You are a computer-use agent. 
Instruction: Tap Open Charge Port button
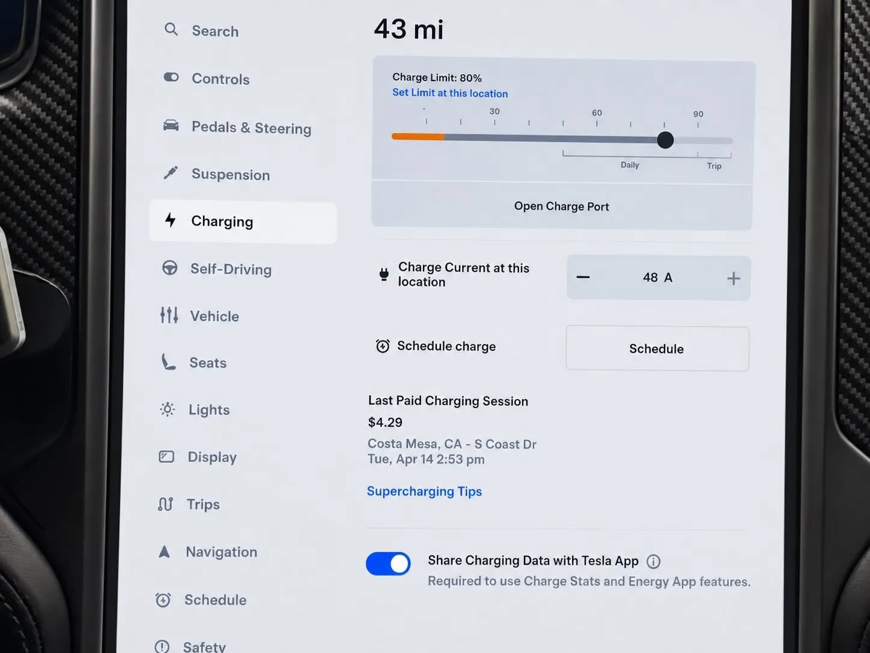pyautogui.click(x=562, y=206)
